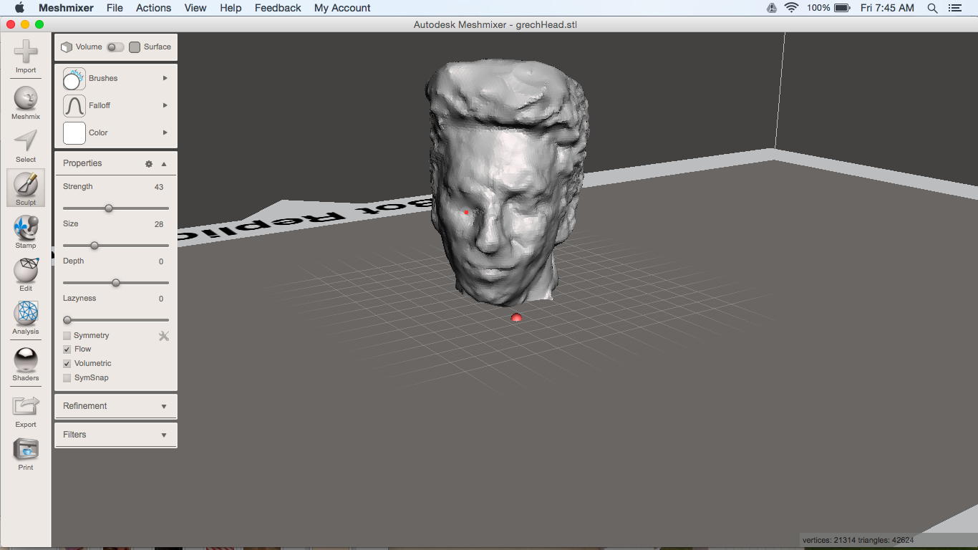Open the Edit tool

tap(26, 270)
